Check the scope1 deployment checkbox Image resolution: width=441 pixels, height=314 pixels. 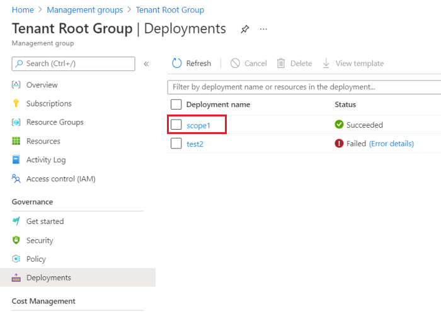coord(176,125)
